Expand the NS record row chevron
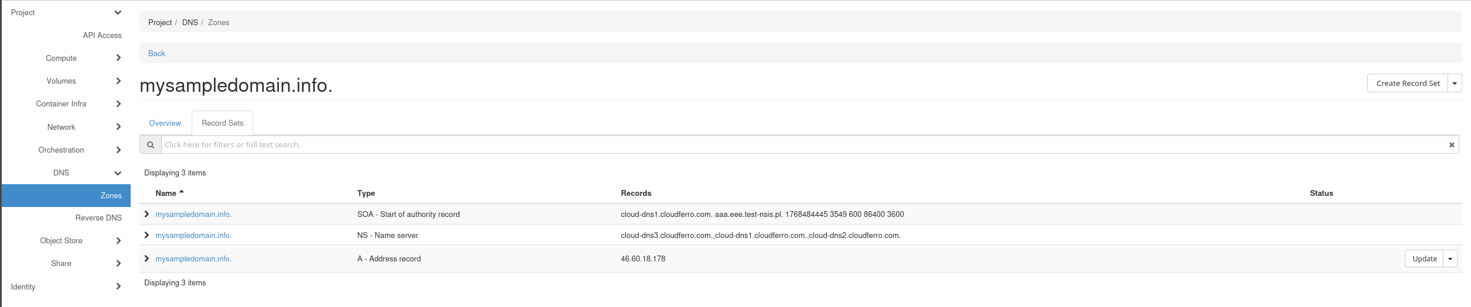Screen dimensions: 1471x307 coord(147,235)
